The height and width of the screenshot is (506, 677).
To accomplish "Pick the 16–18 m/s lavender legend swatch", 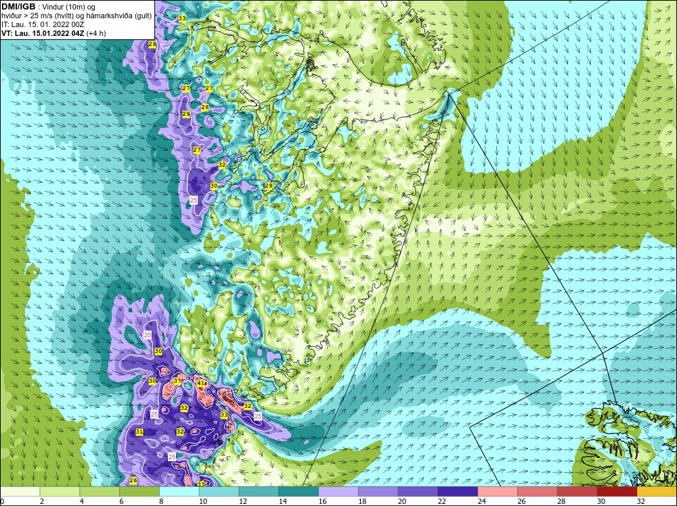I will [338, 492].
